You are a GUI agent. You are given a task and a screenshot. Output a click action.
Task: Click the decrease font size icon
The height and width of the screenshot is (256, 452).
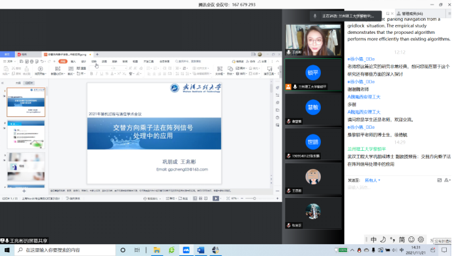tap(136, 69)
